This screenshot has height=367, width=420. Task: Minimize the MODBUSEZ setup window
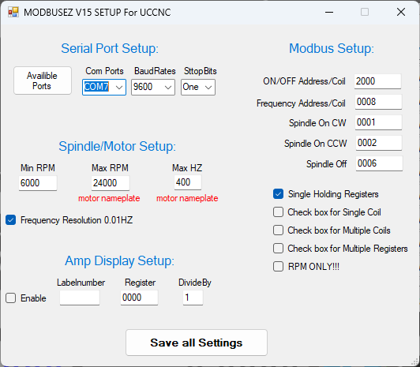click(329, 12)
